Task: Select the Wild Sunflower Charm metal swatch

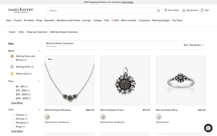Action: [103, 117]
